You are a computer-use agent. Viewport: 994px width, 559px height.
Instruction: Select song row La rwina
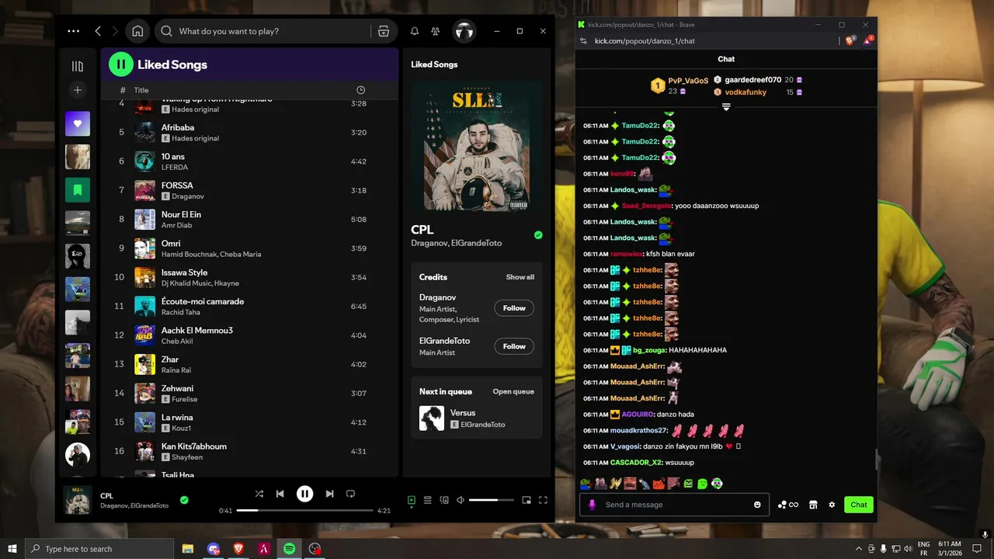coord(249,422)
